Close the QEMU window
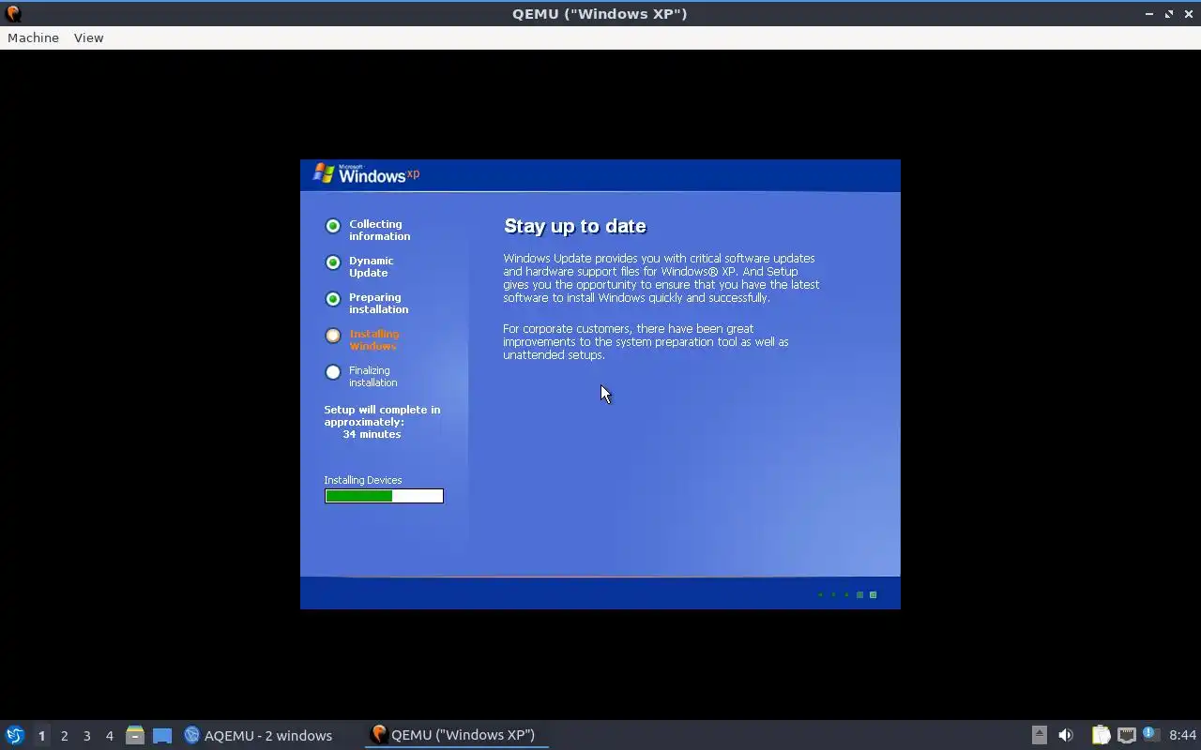The width and height of the screenshot is (1201, 750). 1188,14
